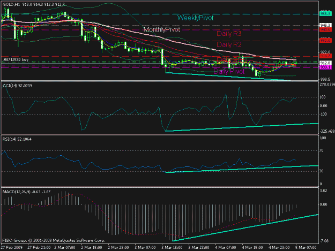335x251 pixels.
Task: Click the 912.8 current price tag
Action: coord(325,63)
